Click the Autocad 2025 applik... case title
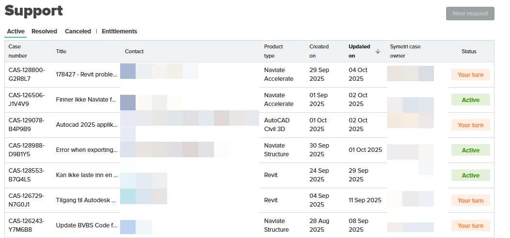 (86, 125)
